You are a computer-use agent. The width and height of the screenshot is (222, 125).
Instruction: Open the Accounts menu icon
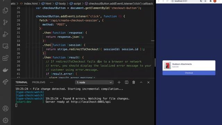[x=6, y=108]
